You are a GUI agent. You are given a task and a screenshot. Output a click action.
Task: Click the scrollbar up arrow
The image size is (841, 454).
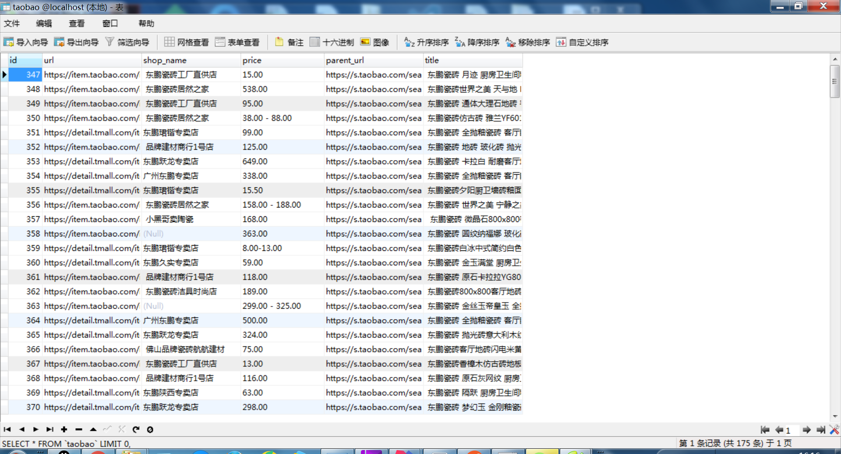coord(834,59)
